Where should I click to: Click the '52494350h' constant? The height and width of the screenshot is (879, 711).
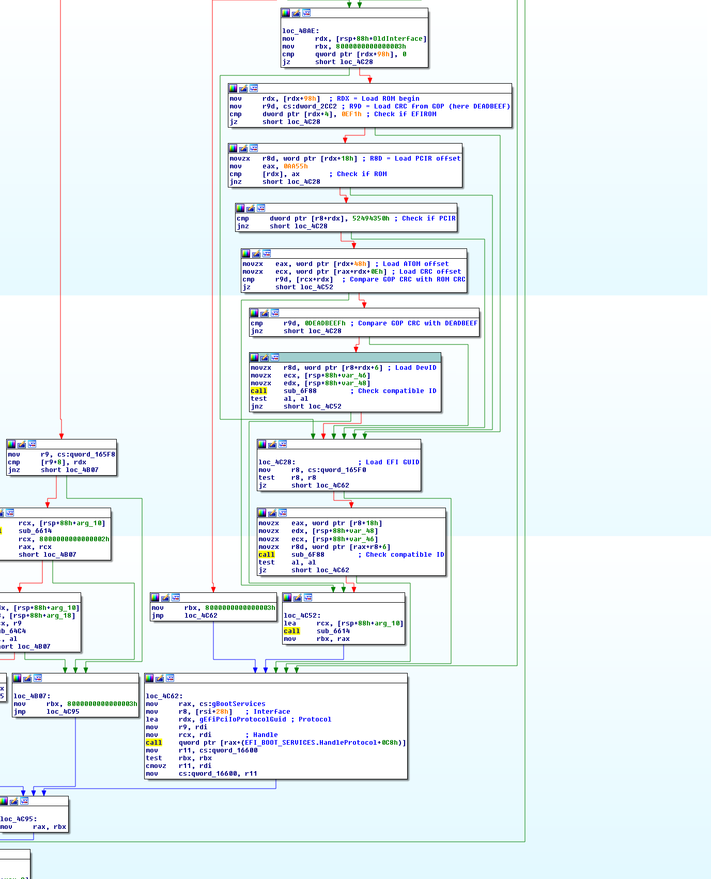(371, 218)
